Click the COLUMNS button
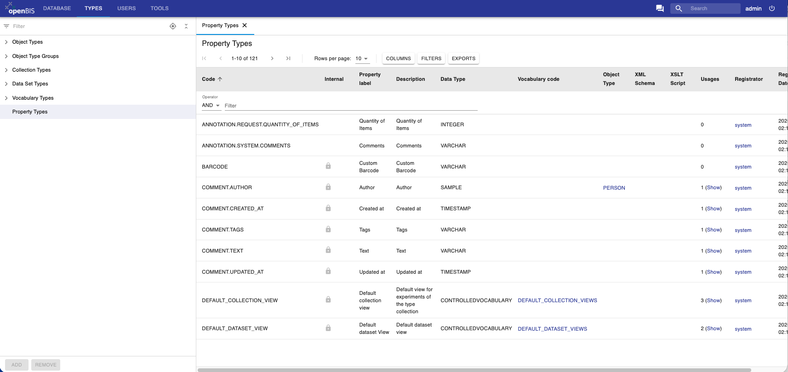This screenshot has width=788, height=372. [398, 58]
